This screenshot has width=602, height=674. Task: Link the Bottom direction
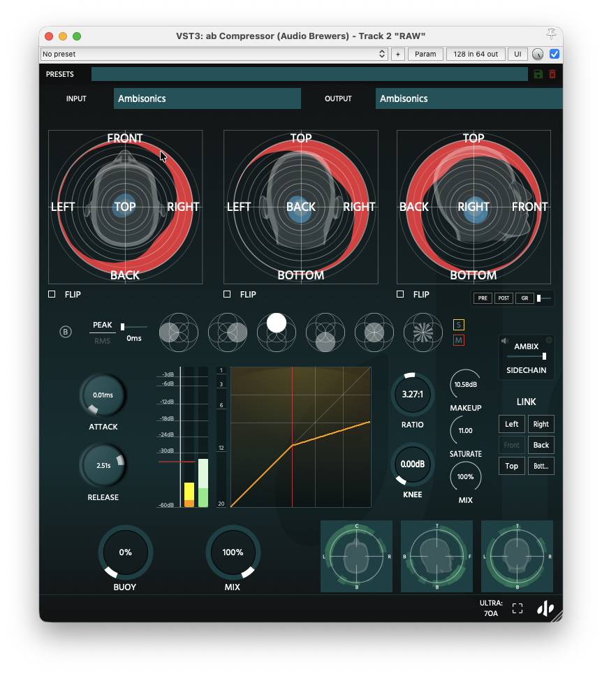pyautogui.click(x=541, y=466)
